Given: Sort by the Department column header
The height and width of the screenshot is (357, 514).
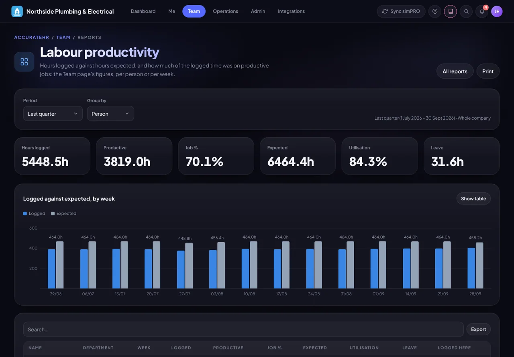Looking at the screenshot, I should (98, 348).
